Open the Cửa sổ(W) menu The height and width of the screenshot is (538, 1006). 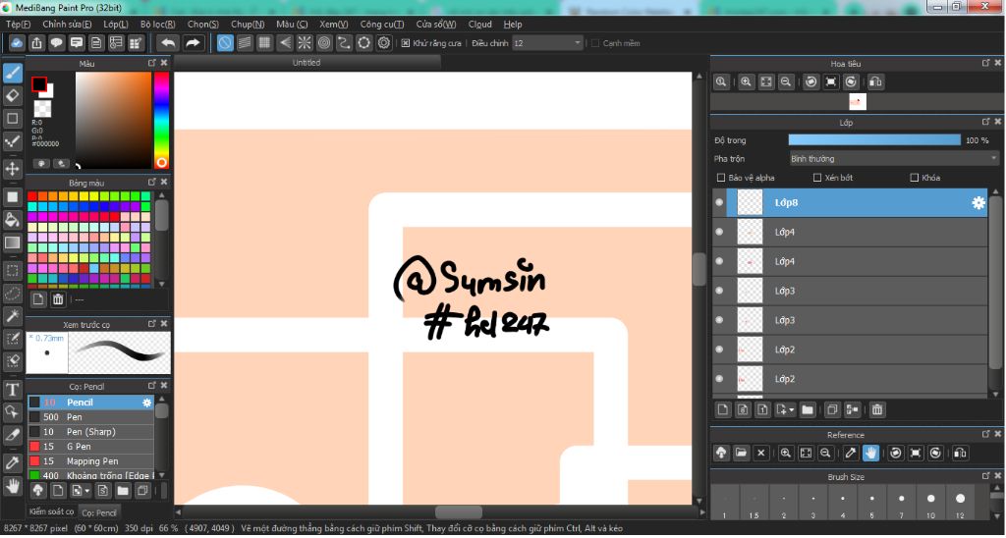(435, 25)
